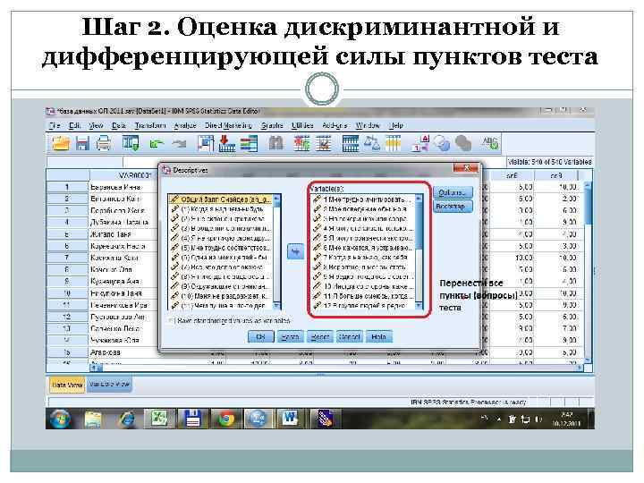Click the Weight cases scales icon
Screen dimensions: 644x483
point(372,144)
